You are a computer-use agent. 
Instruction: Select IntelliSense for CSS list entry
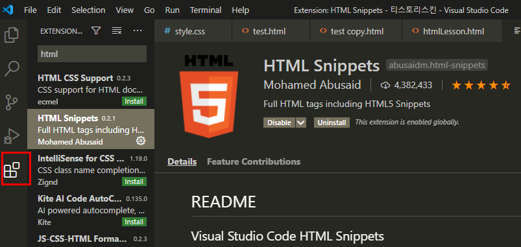point(91,169)
